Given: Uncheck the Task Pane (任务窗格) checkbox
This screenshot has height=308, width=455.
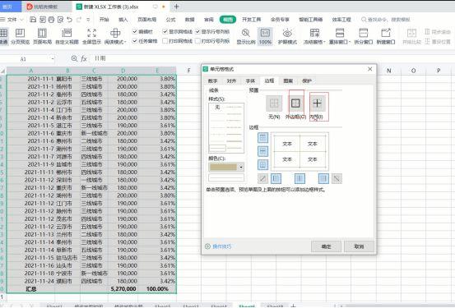Looking at the screenshot, I should [x=135, y=41].
